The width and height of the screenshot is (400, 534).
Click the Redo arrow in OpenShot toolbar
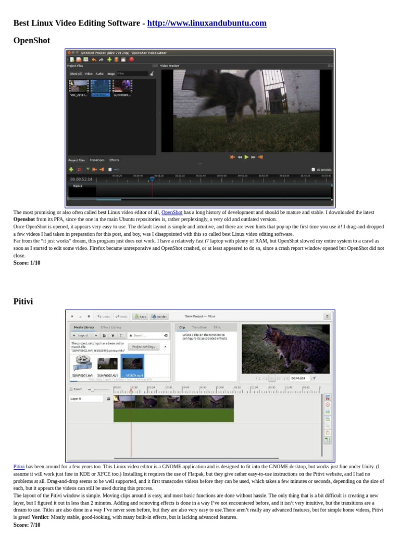pyautogui.click(x=101, y=59)
